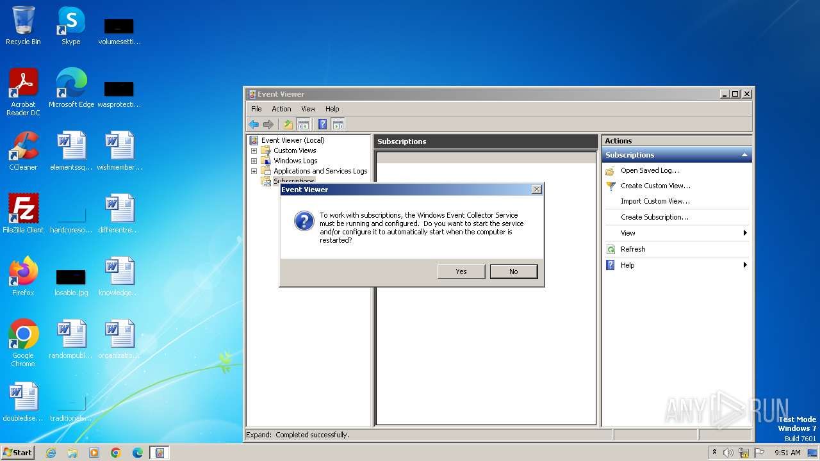
Task: Expand the Help submenu arrow in Actions
Action: [x=745, y=265]
